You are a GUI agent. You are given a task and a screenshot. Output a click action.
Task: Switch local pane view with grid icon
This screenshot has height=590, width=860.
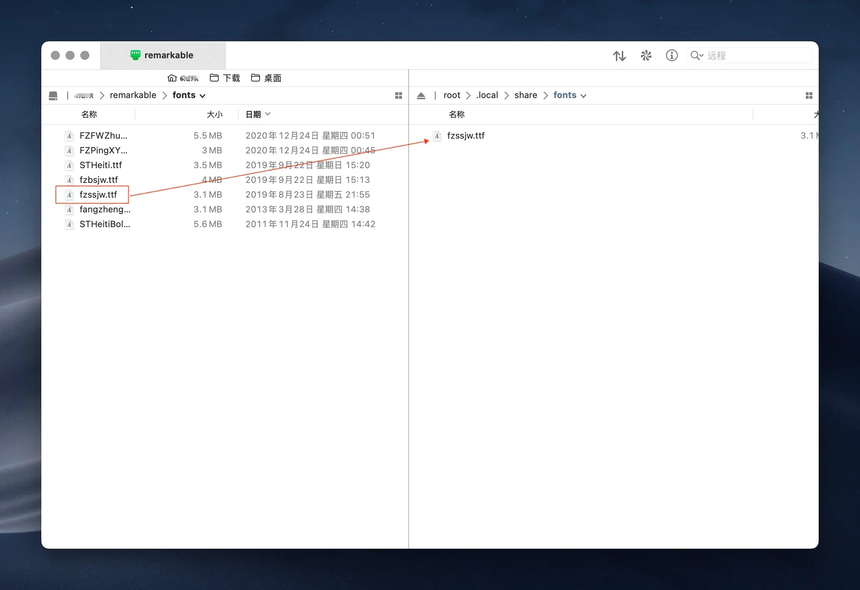(399, 96)
